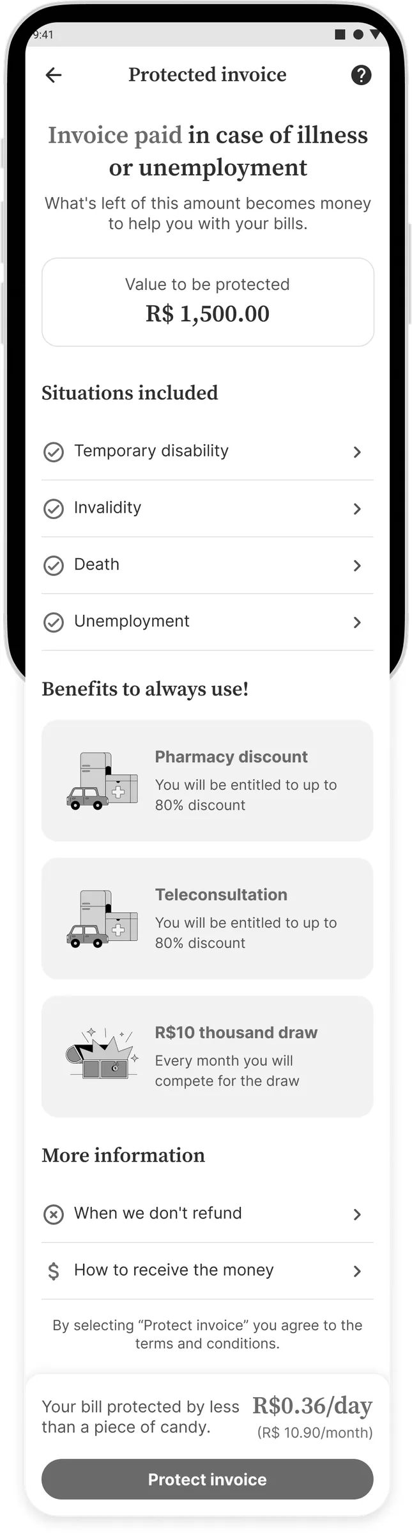Open help via question mark icon
Viewport: 412px width, 1536px height.
click(361, 75)
